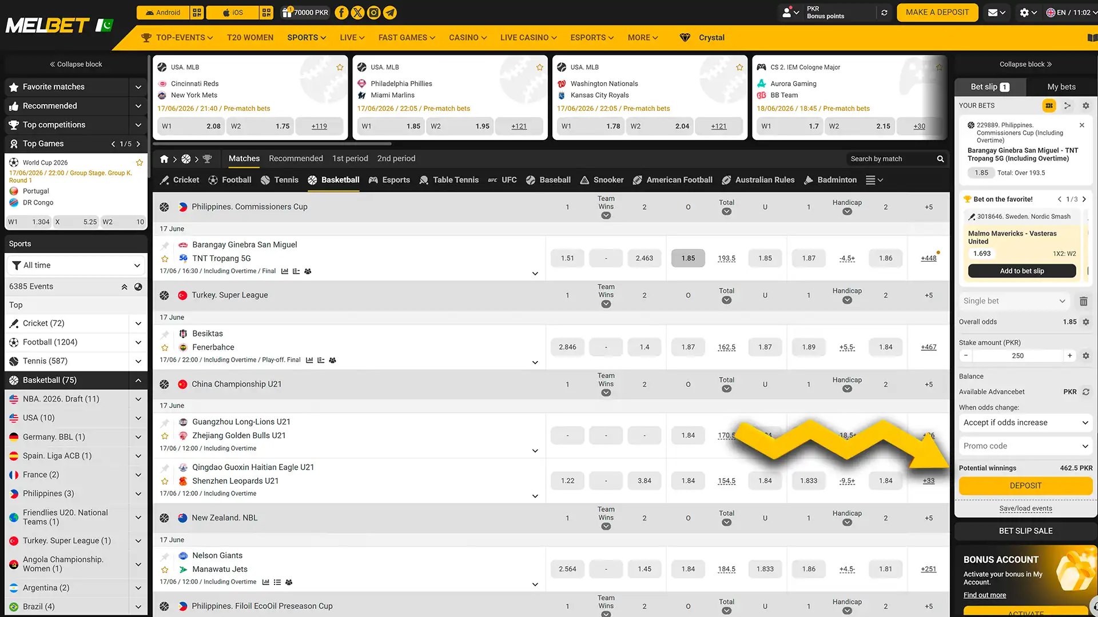Select Baseball in sports bar

pos(548,180)
